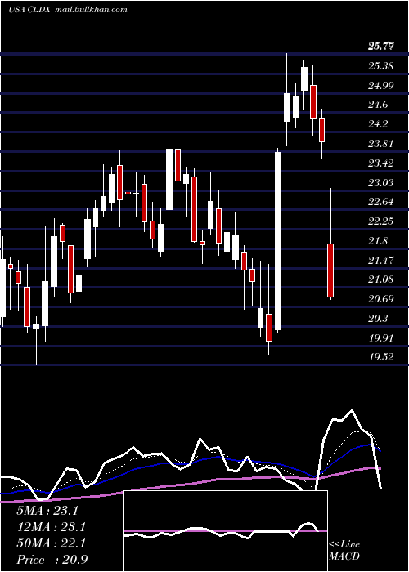
Task: Click the last red candle near 21
Action: tap(330, 270)
